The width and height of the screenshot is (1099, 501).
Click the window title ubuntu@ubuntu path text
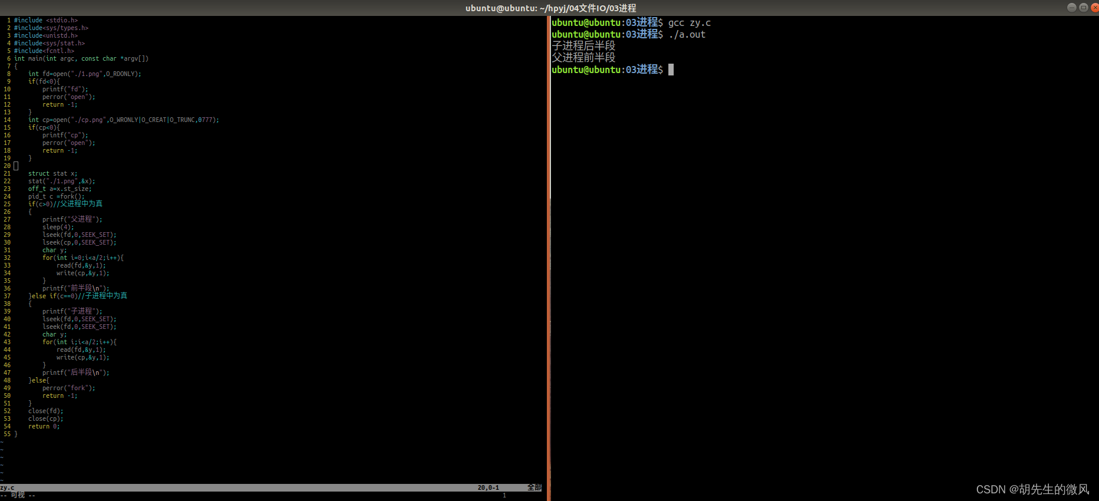tap(550, 8)
